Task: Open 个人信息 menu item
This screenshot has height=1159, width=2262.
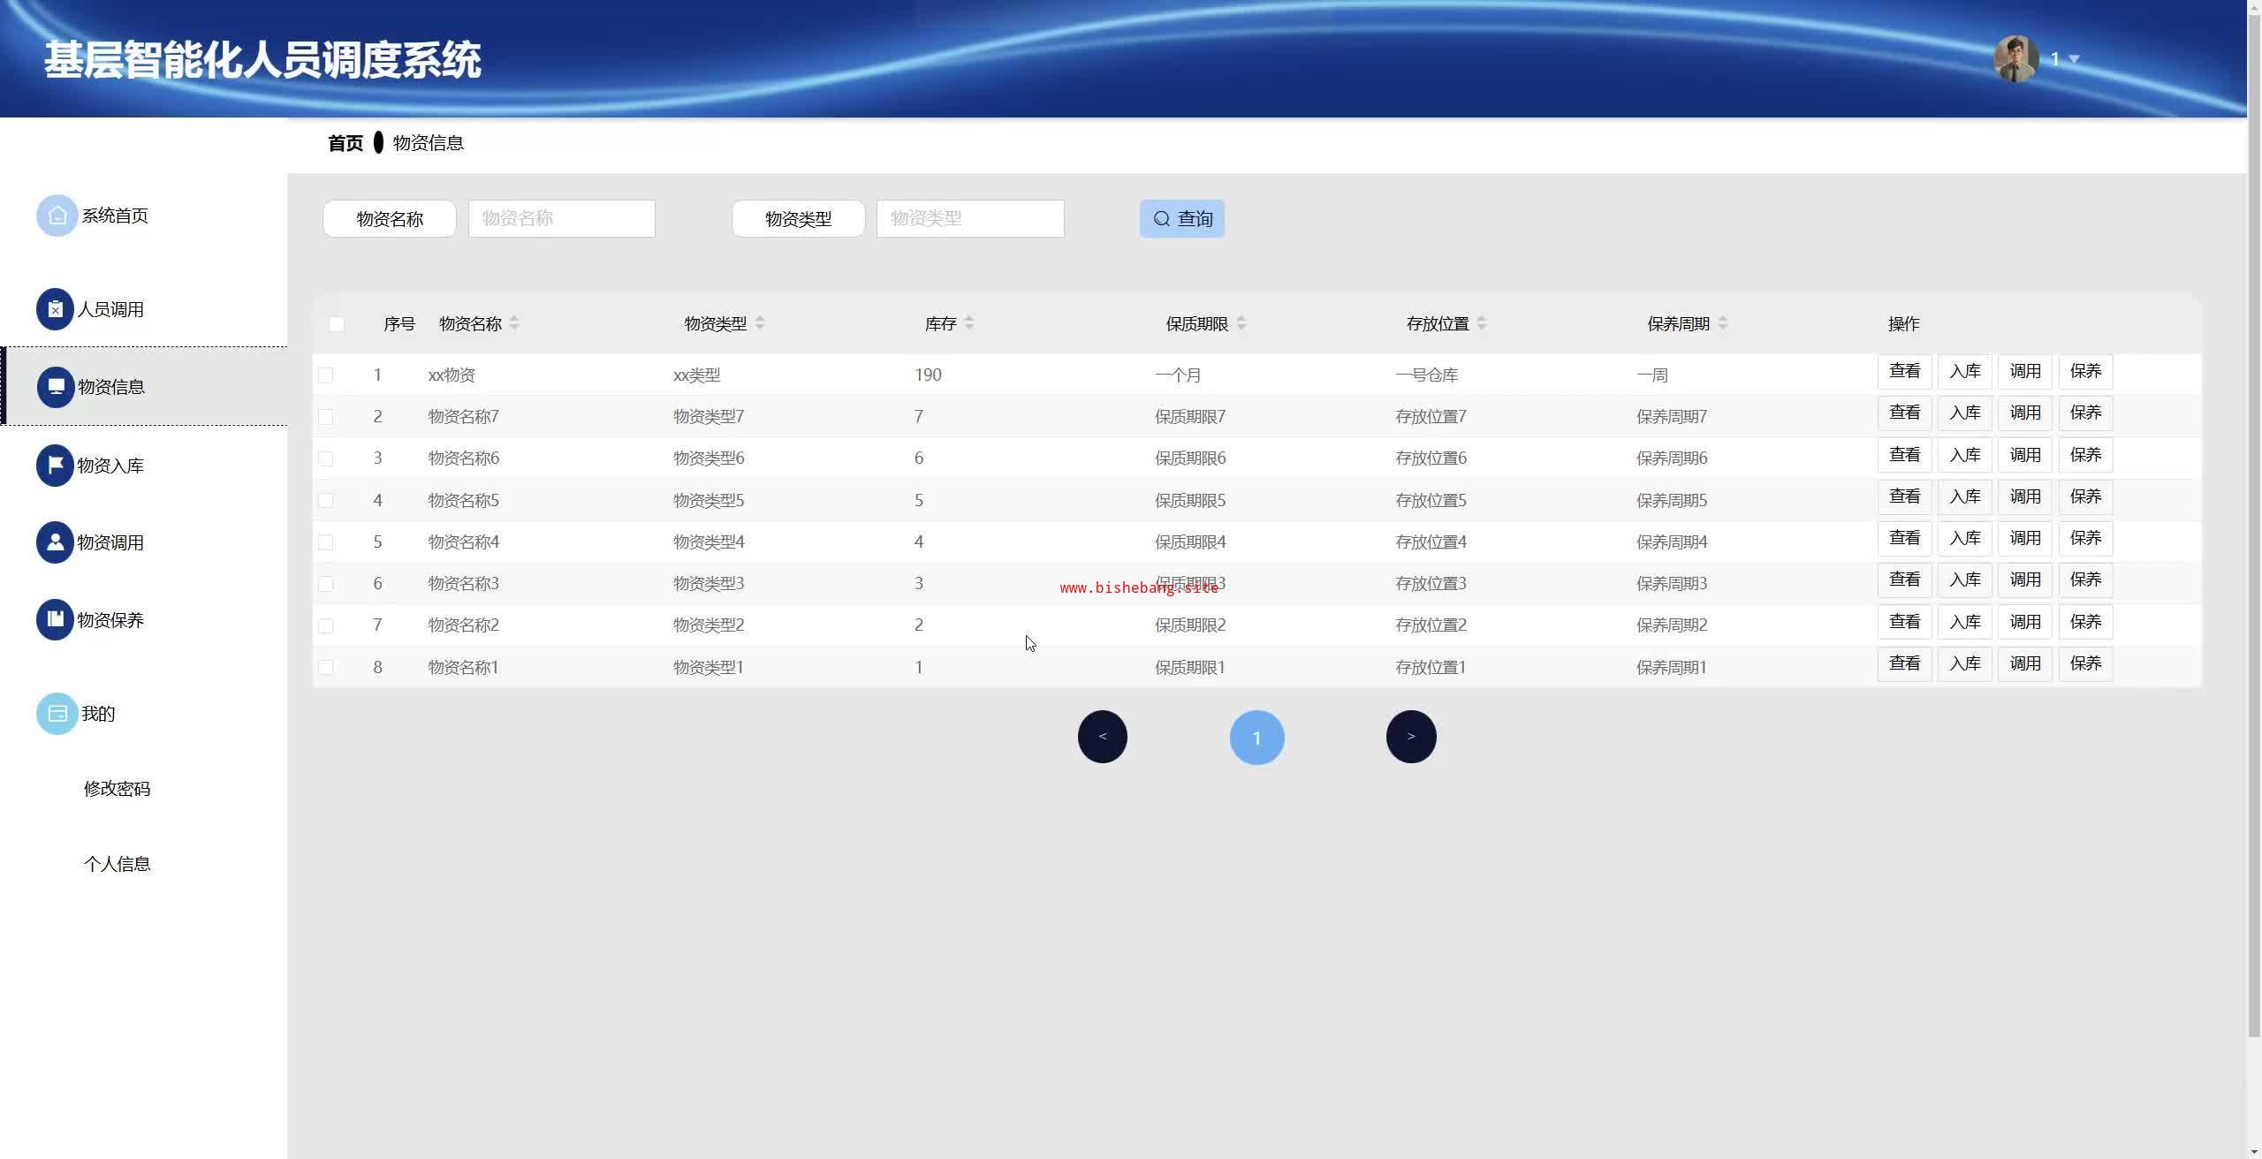Action: pos(117,864)
